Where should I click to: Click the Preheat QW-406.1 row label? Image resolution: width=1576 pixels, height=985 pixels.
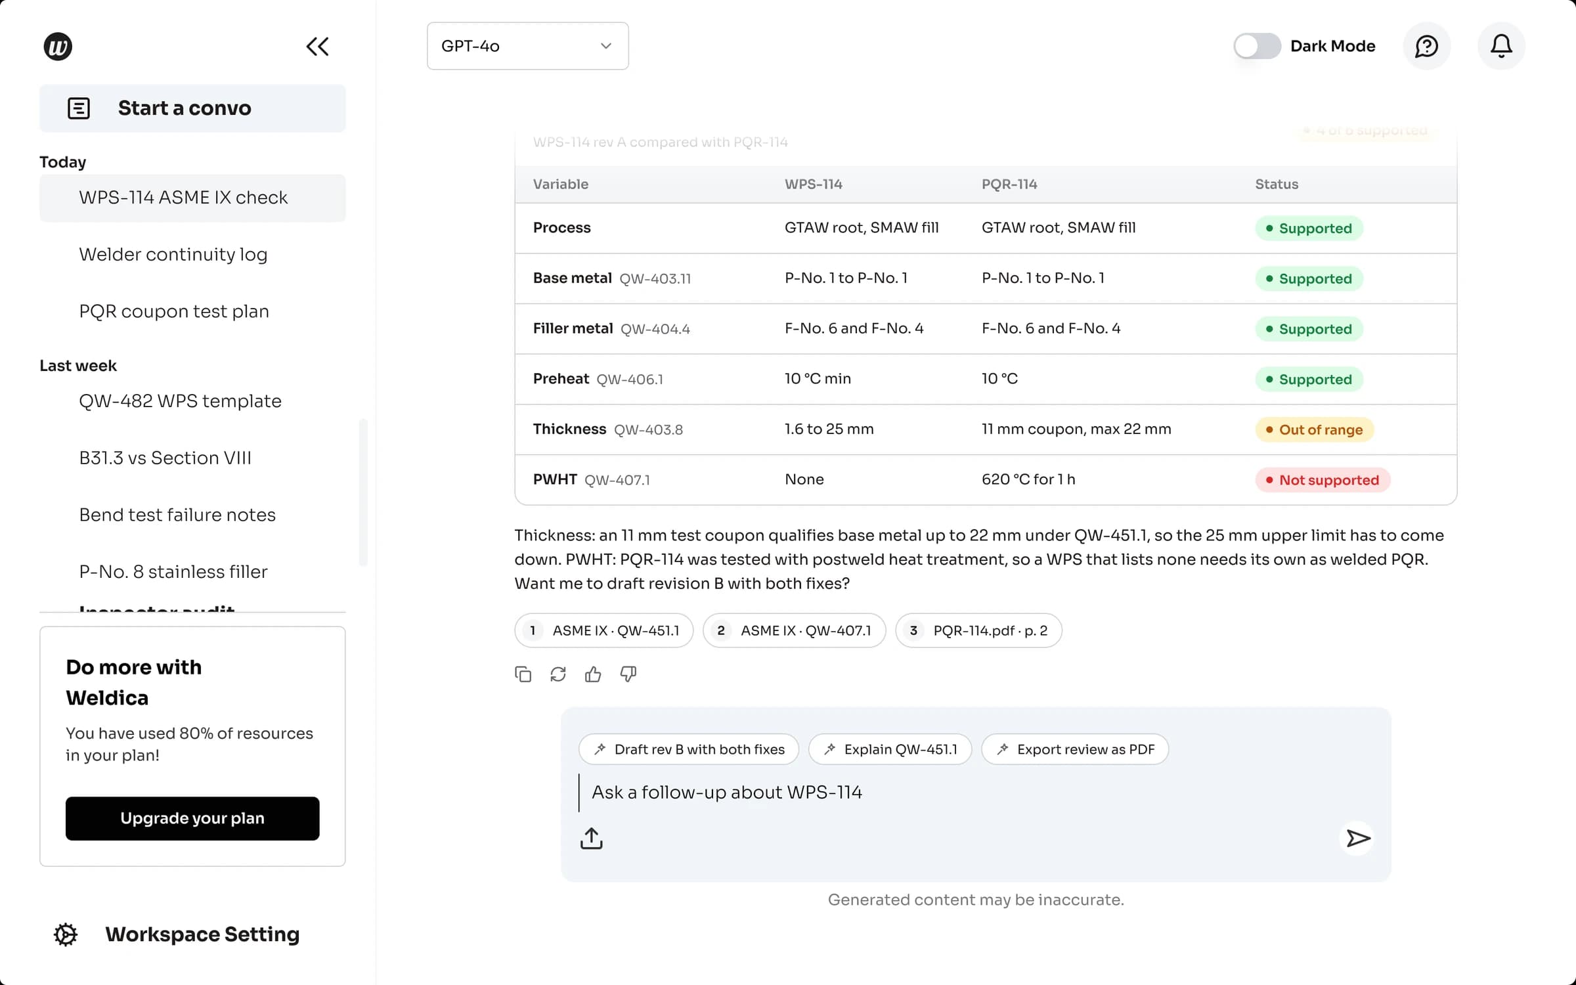point(598,379)
